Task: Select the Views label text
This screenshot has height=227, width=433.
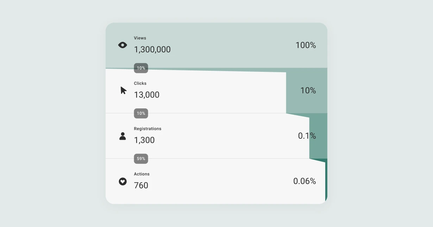Action: 140,38
